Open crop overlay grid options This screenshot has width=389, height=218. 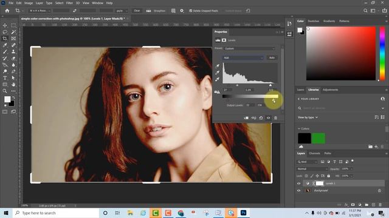[x=173, y=11]
